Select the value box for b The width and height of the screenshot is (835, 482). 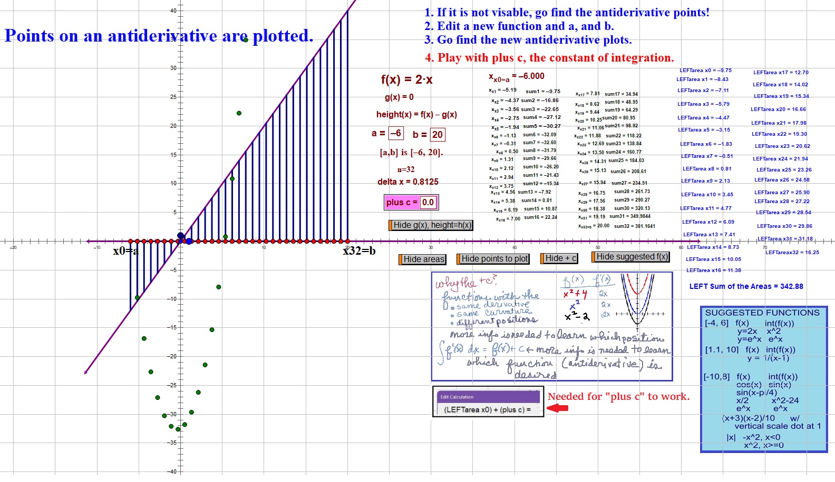click(438, 135)
